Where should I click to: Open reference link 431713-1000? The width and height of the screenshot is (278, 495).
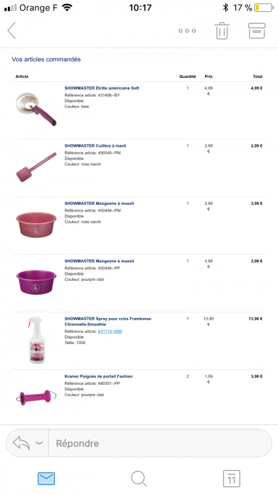(x=110, y=331)
